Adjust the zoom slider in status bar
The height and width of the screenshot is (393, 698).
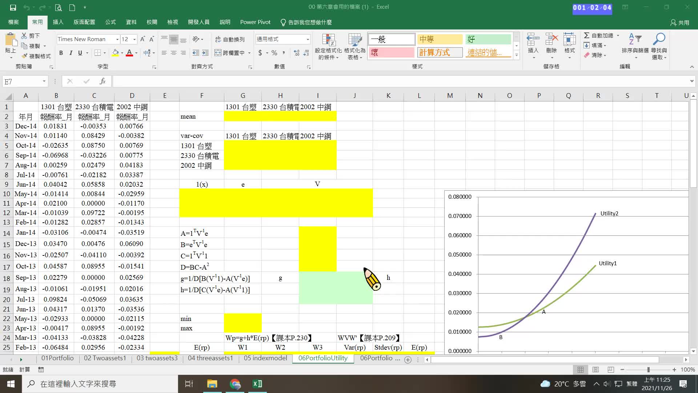click(648, 370)
